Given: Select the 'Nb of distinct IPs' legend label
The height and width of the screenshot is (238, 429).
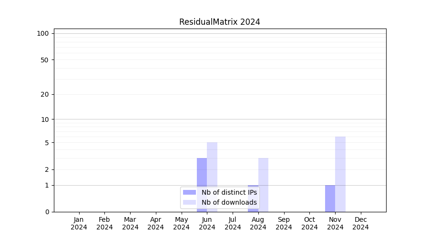Looking at the screenshot, I should 229,192.
